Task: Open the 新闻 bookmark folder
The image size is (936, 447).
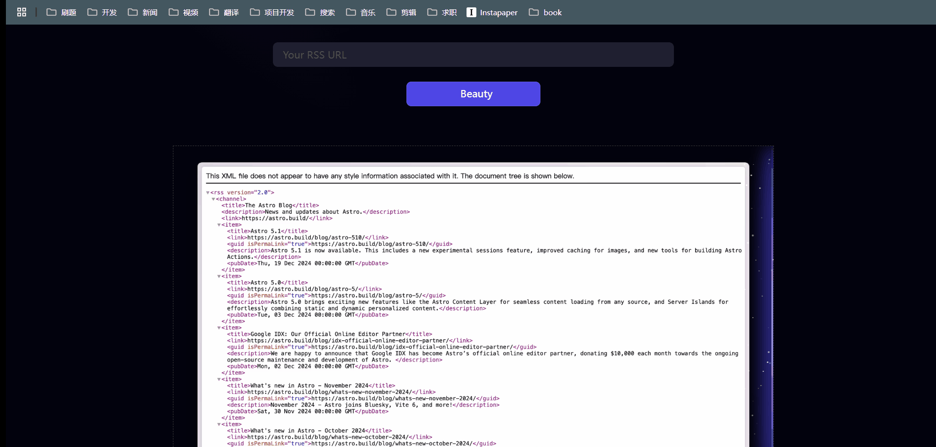Action: pyautogui.click(x=143, y=12)
